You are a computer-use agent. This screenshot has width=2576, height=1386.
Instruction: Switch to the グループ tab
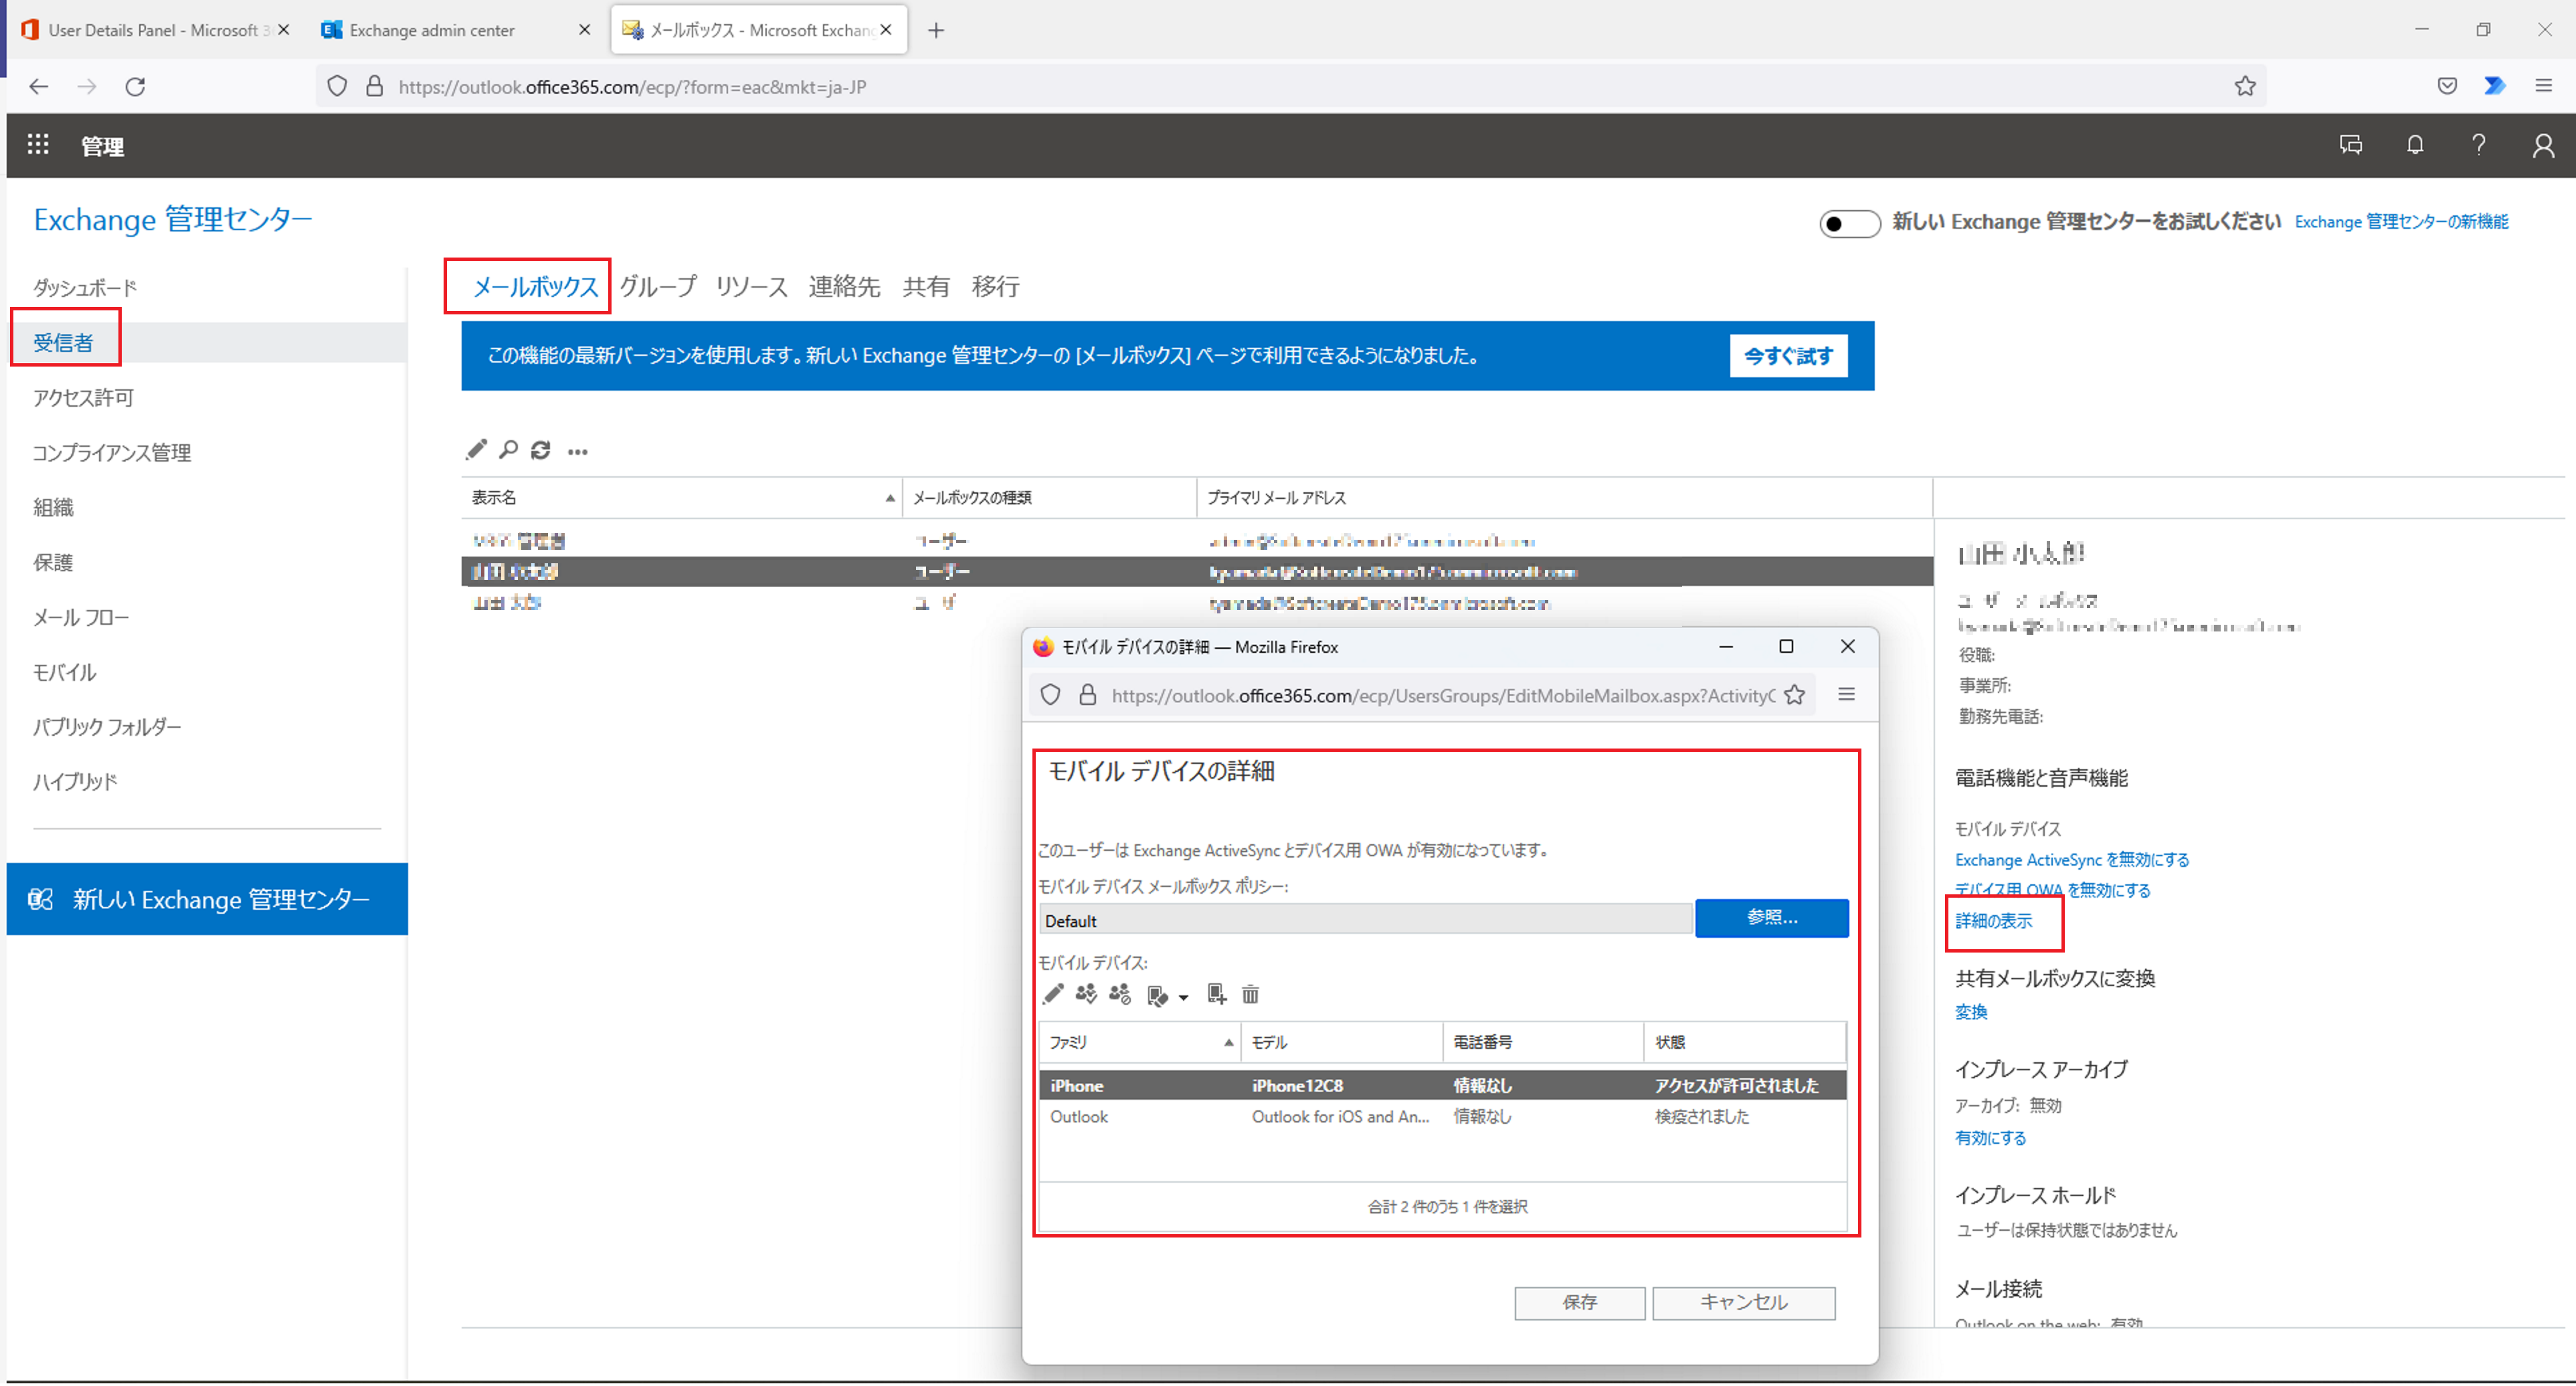(x=658, y=286)
